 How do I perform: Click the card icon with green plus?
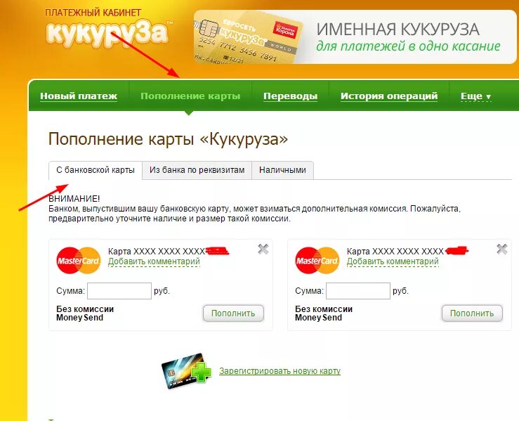coord(186,370)
